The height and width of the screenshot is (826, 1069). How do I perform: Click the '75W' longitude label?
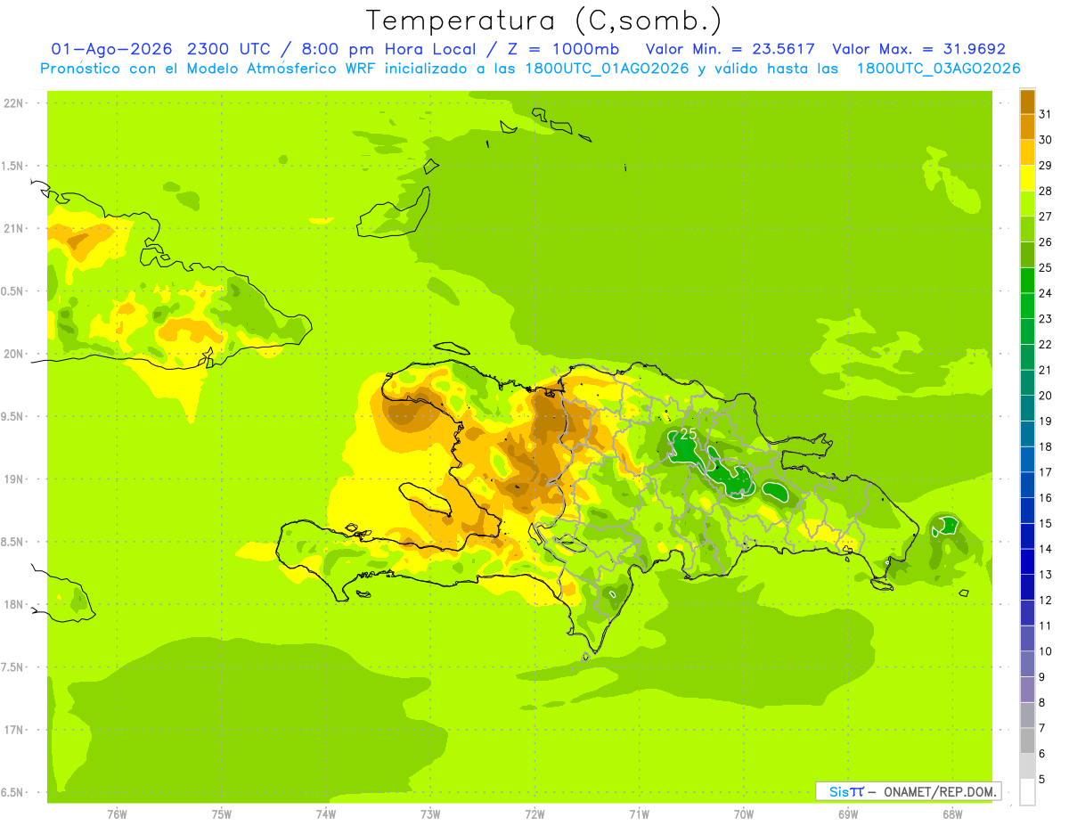pos(222,815)
